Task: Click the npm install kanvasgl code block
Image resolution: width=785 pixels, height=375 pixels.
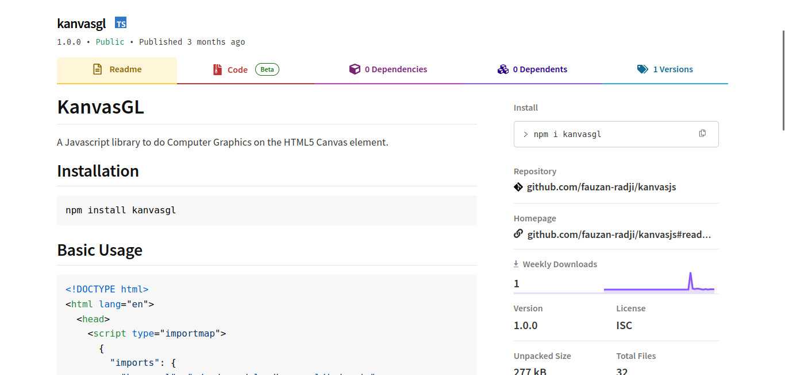Action: (x=267, y=210)
